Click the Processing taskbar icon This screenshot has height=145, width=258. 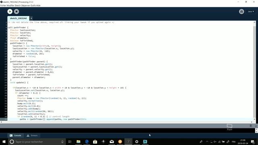tap(128, 141)
